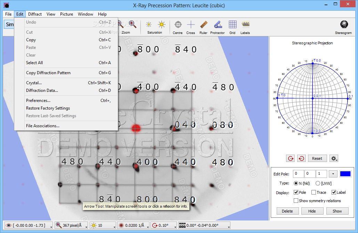
Task: Select Copy Diffraction Pattern menu entry
Action: [66, 73]
